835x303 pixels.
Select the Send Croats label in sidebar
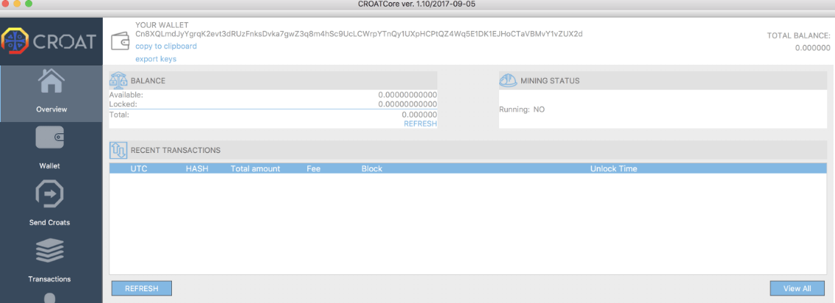click(x=49, y=223)
